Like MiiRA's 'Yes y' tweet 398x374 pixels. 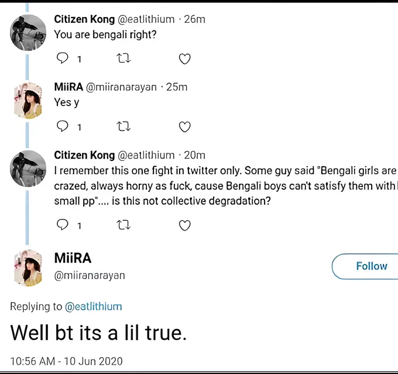click(x=185, y=126)
